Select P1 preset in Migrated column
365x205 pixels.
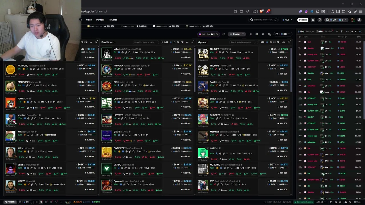[x=271, y=42]
